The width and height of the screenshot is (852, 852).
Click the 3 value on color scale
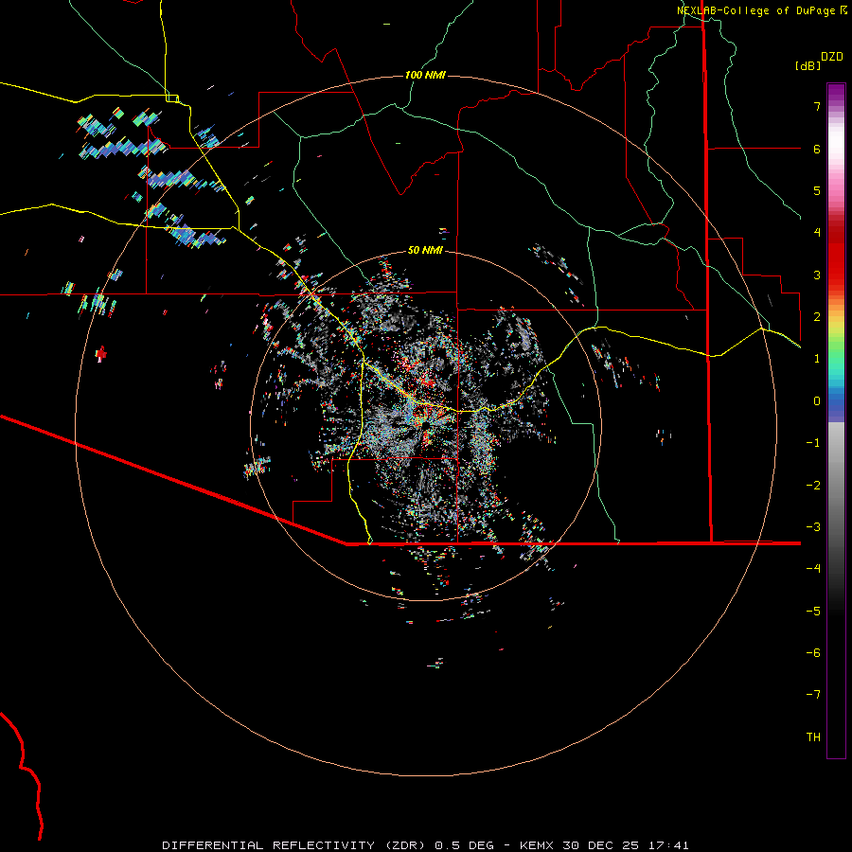pos(817,275)
